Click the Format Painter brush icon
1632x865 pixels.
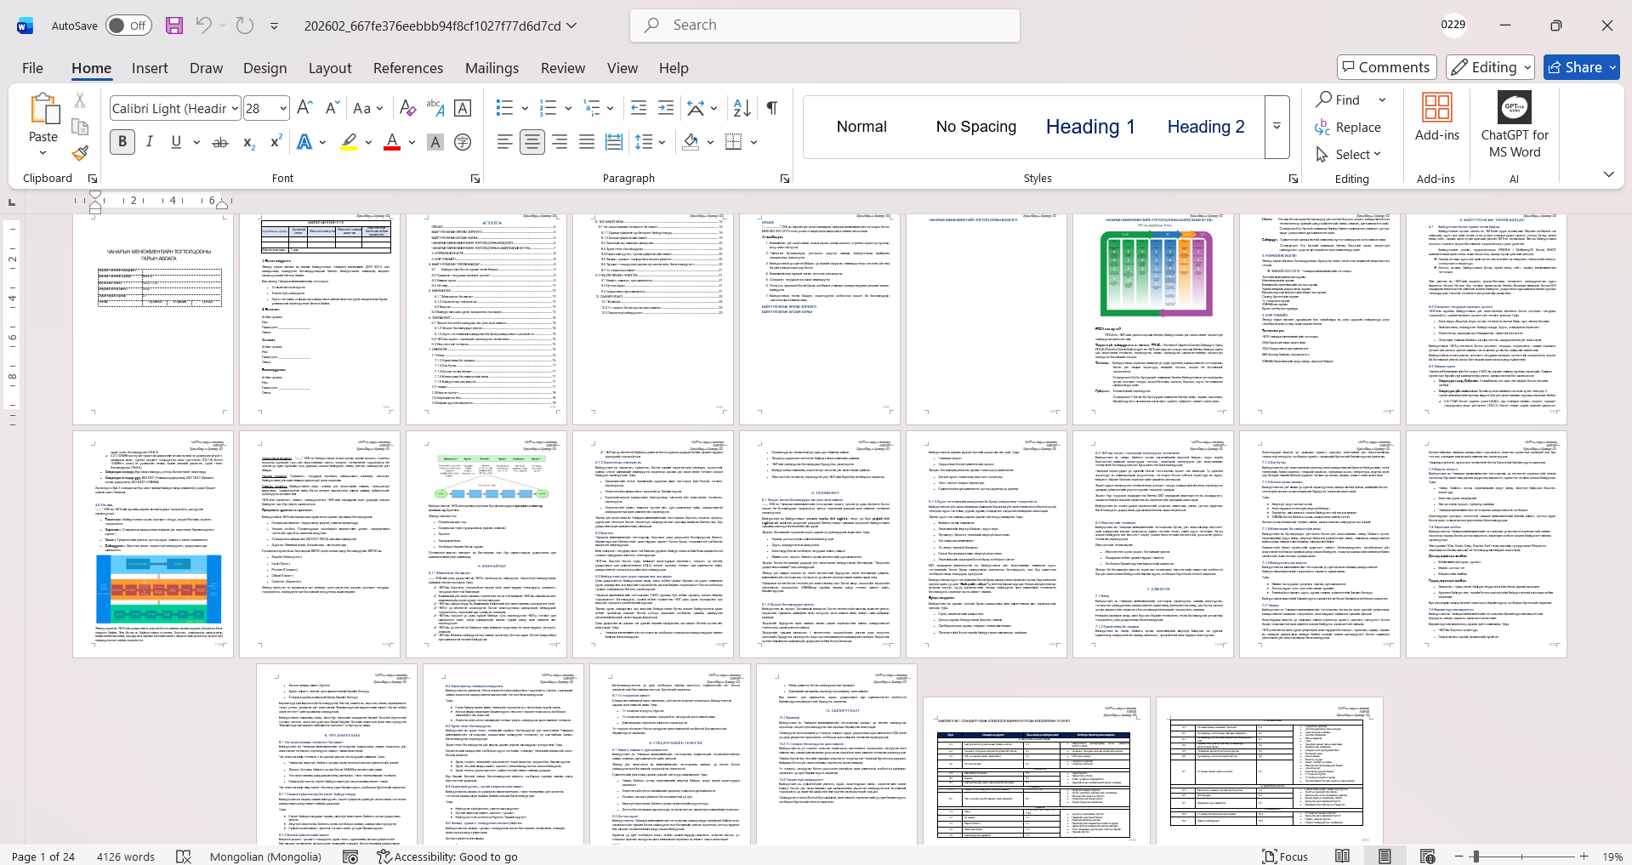pyautogui.click(x=80, y=153)
